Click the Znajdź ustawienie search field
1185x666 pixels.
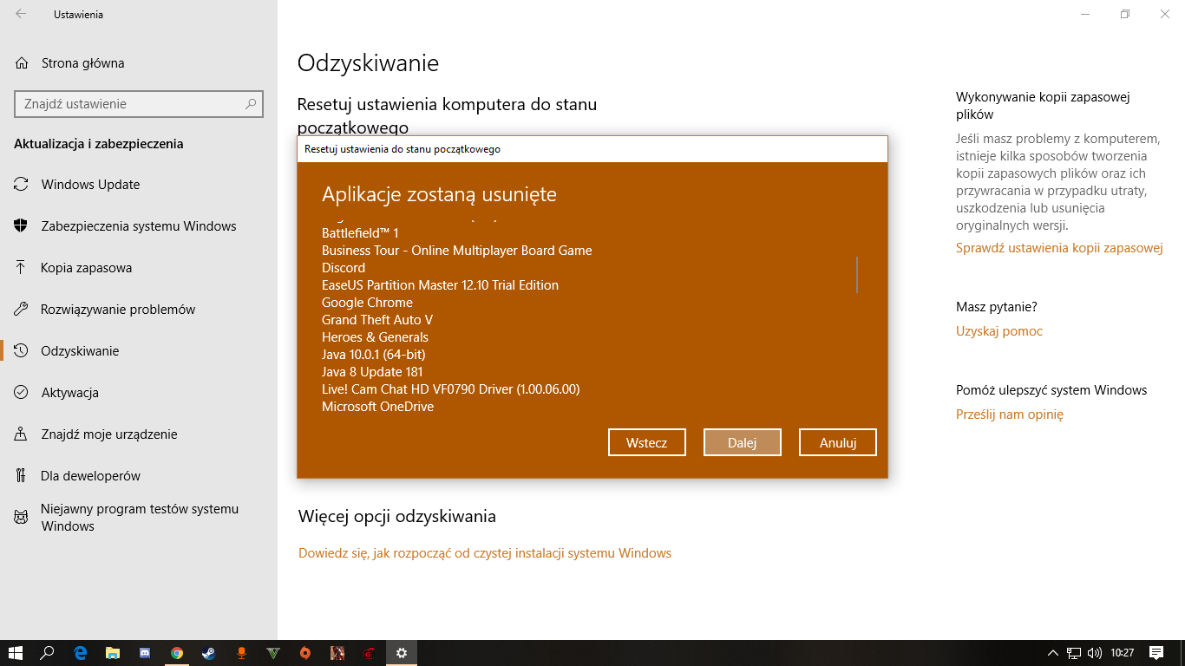pos(139,104)
